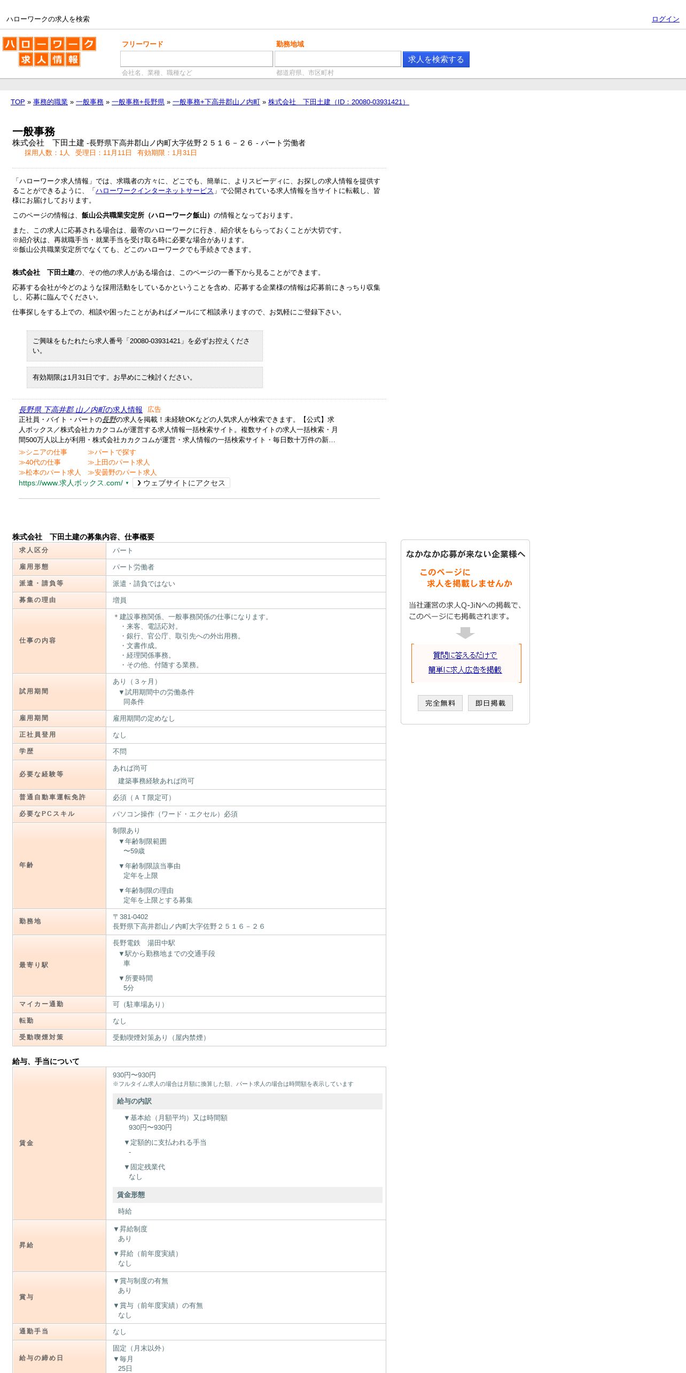Viewport: 686px width, 1373px height.
Task: Click the 求人番号 20080-03931421 notice box
Action: (x=145, y=346)
